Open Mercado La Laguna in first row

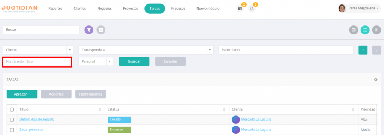pos(256,120)
